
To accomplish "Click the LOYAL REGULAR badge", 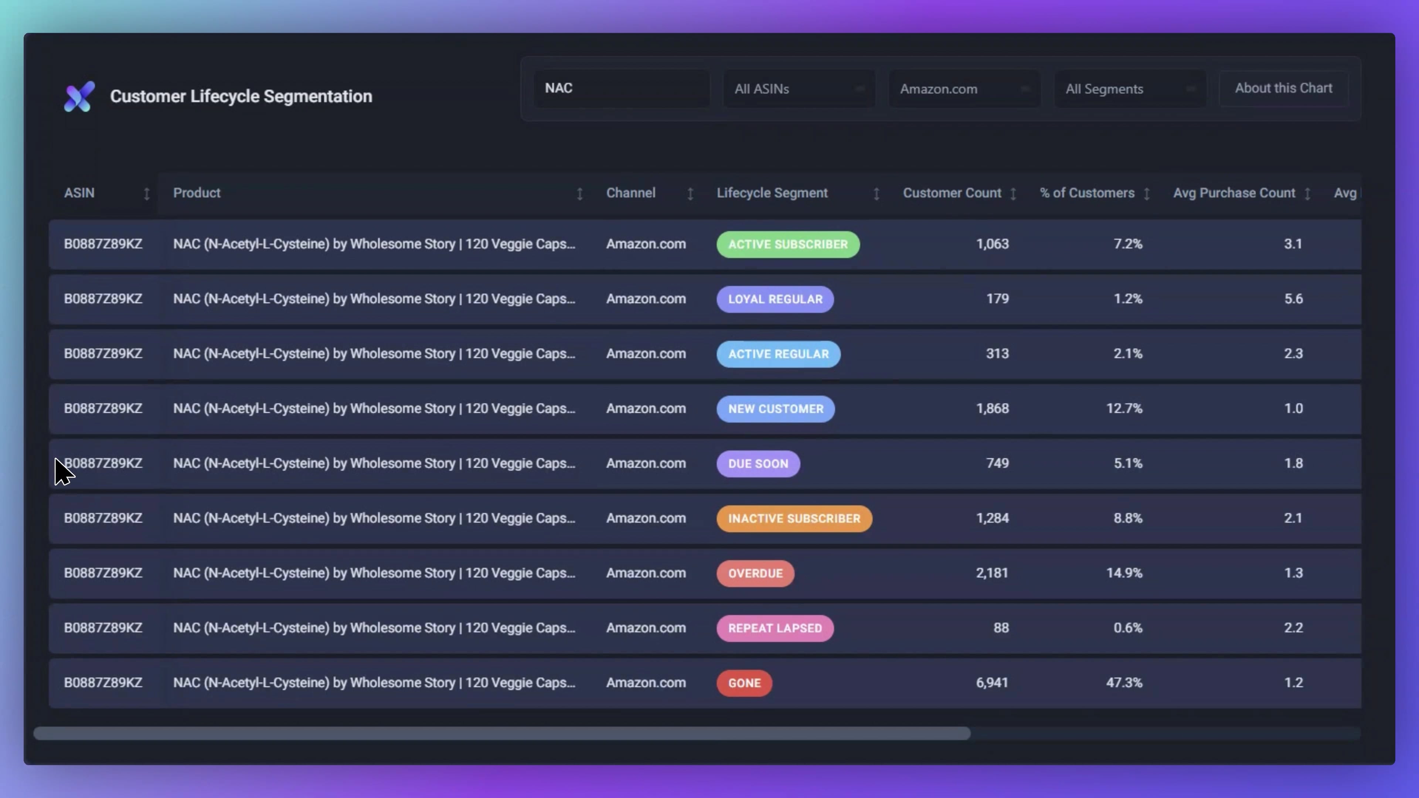I will (775, 299).
